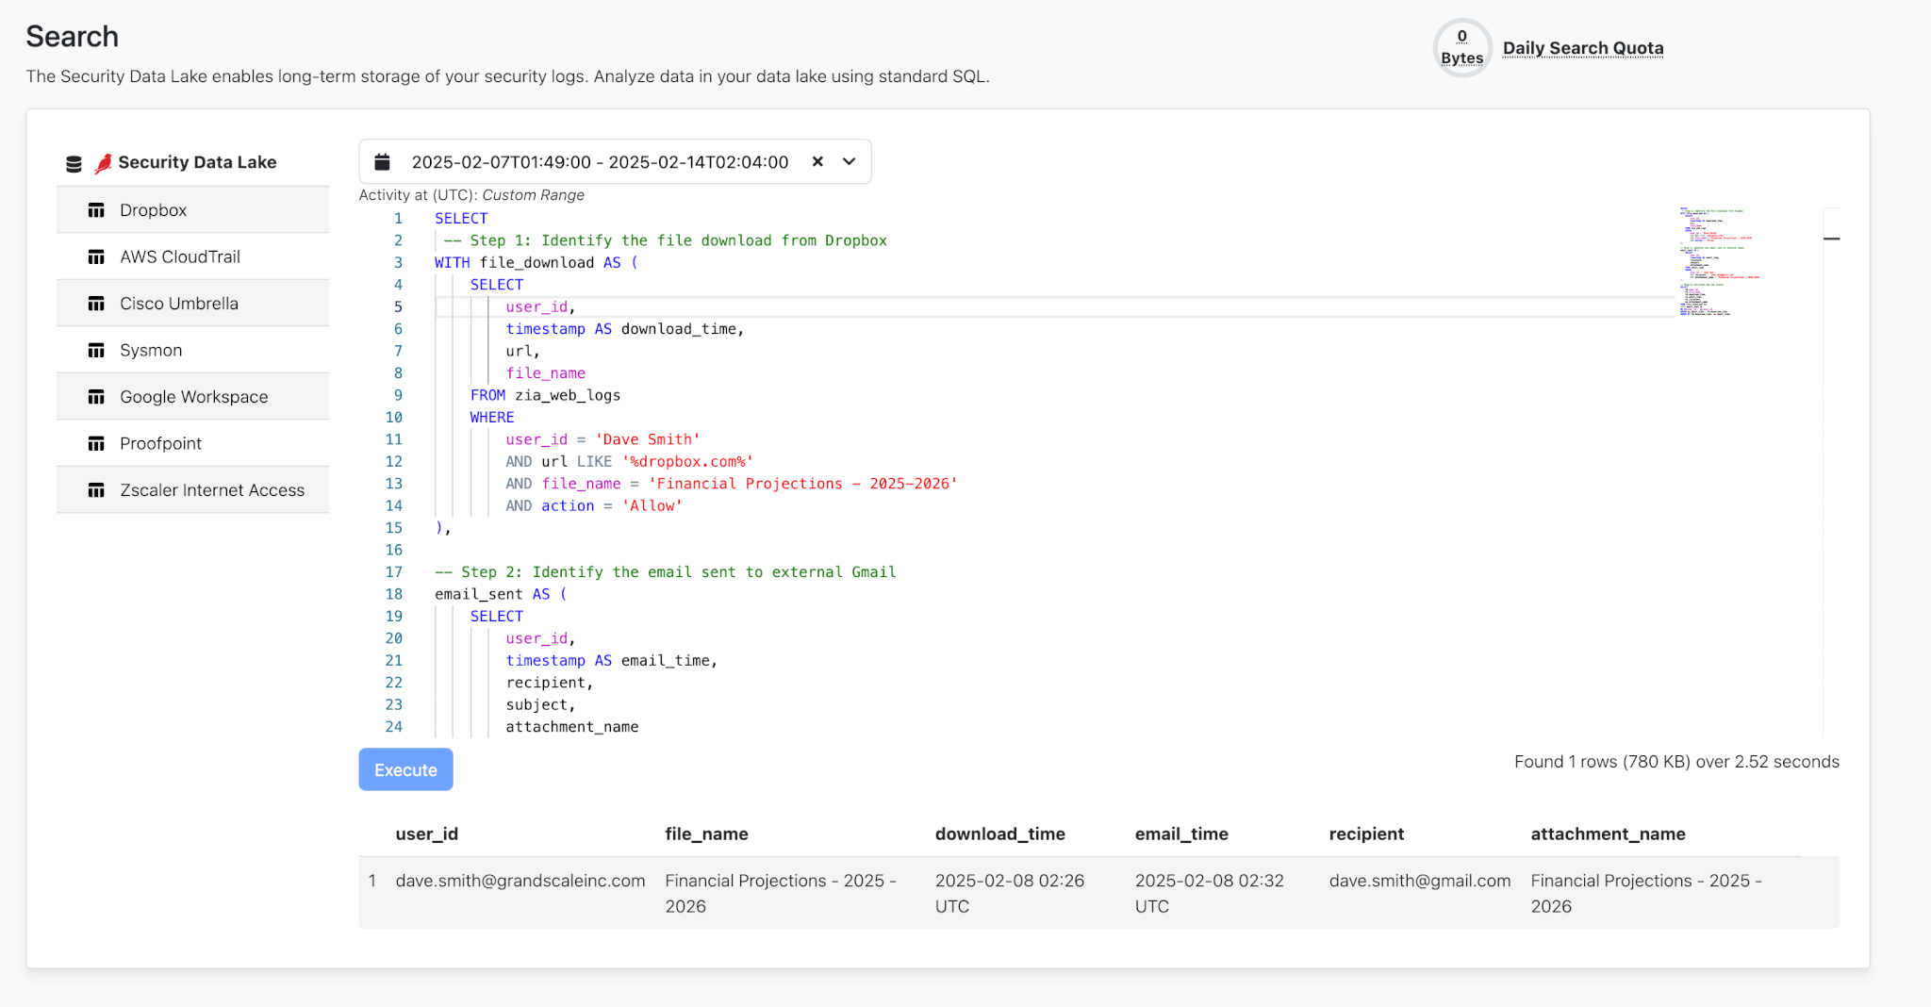Select Dropbox data source
This screenshot has height=1007, width=1931.
[192, 209]
